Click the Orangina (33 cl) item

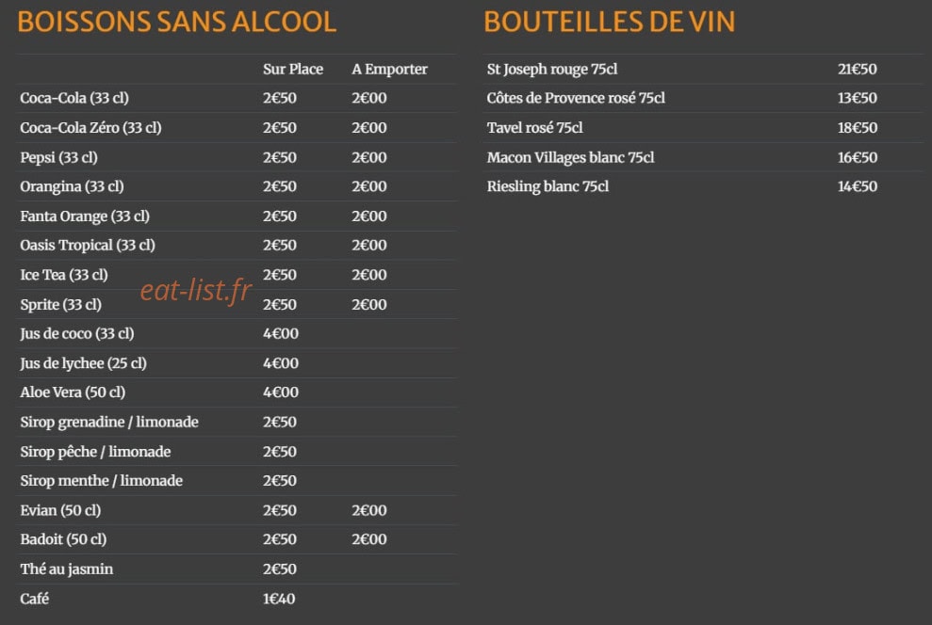click(72, 187)
